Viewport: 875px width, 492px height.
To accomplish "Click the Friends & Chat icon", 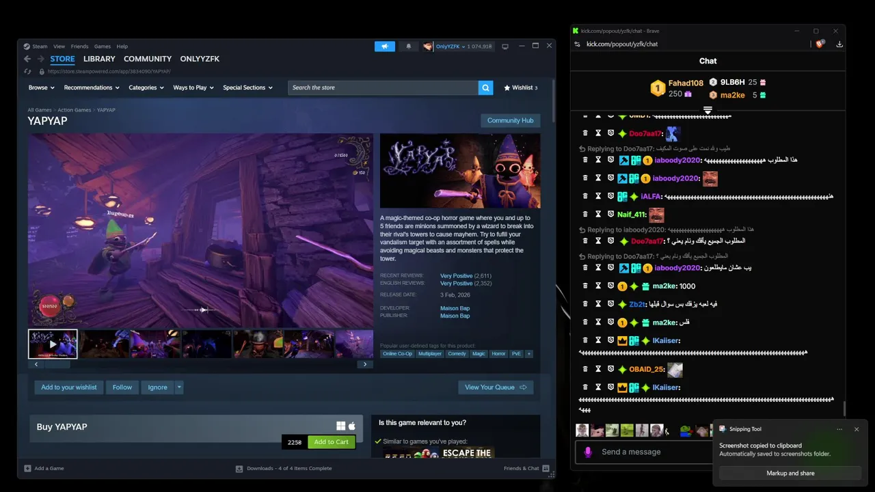I will (x=546, y=468).
